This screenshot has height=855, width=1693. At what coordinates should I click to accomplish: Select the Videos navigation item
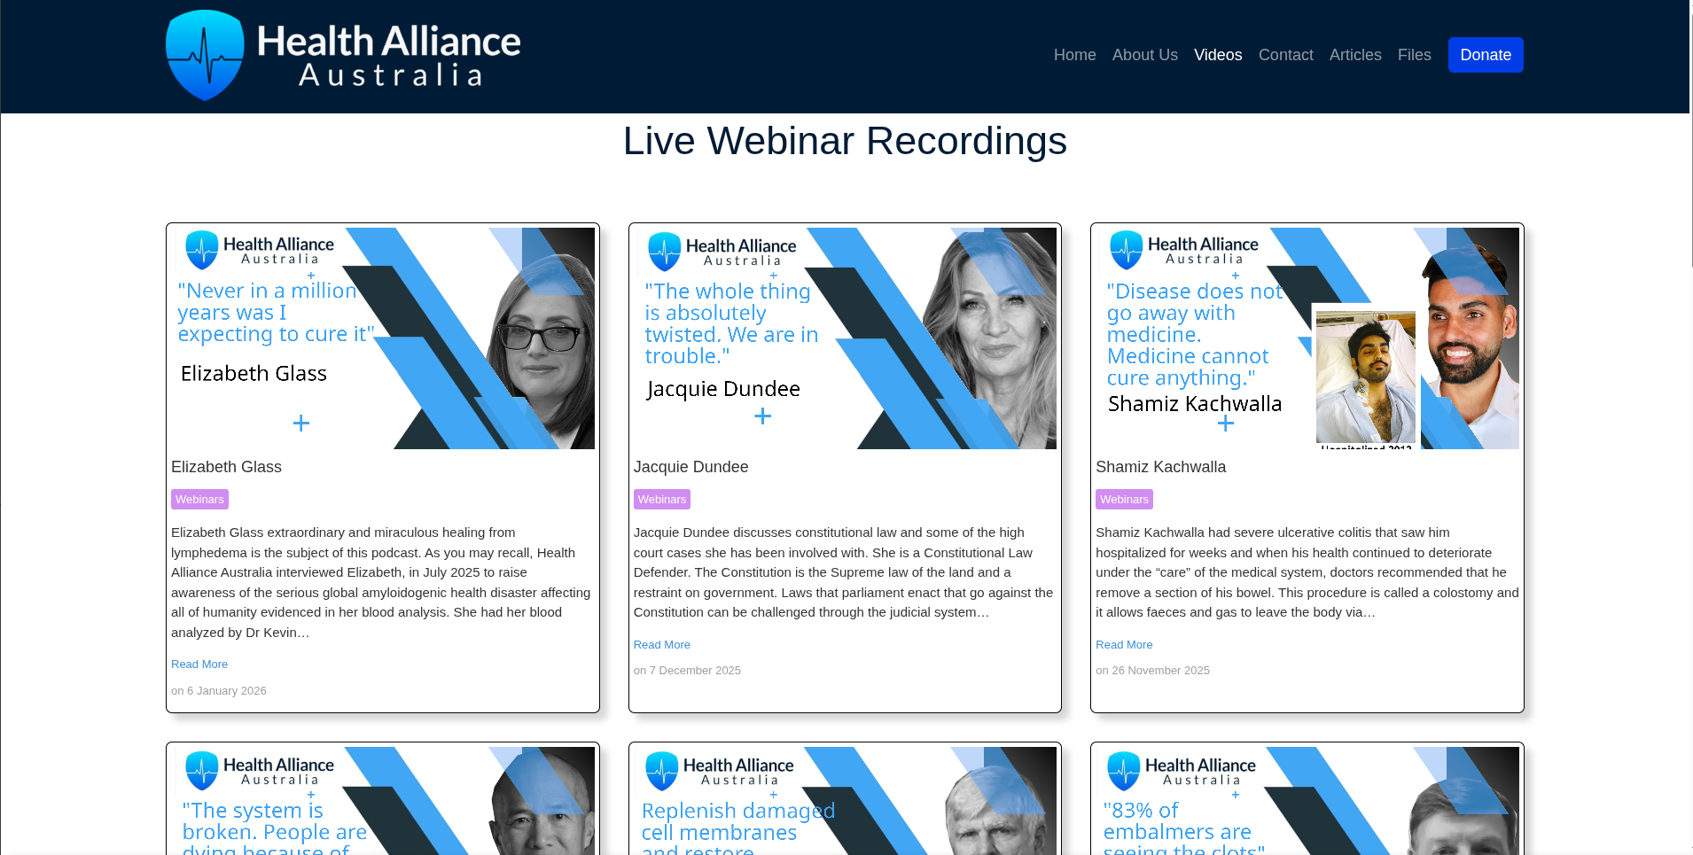(1217, 55)
